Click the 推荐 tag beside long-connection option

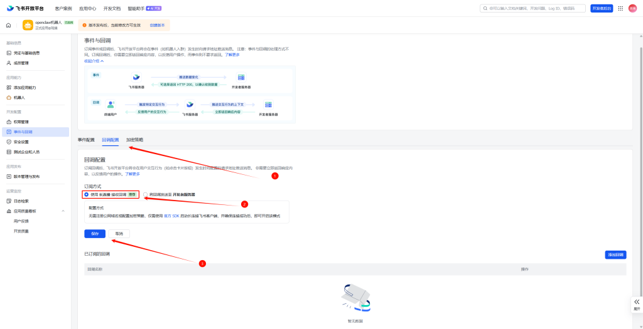(132, 194)
